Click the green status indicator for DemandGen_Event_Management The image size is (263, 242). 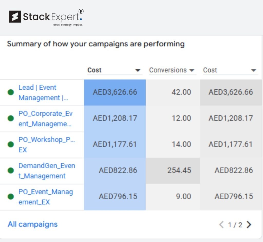pyautogui.click(x=11, y=170)
